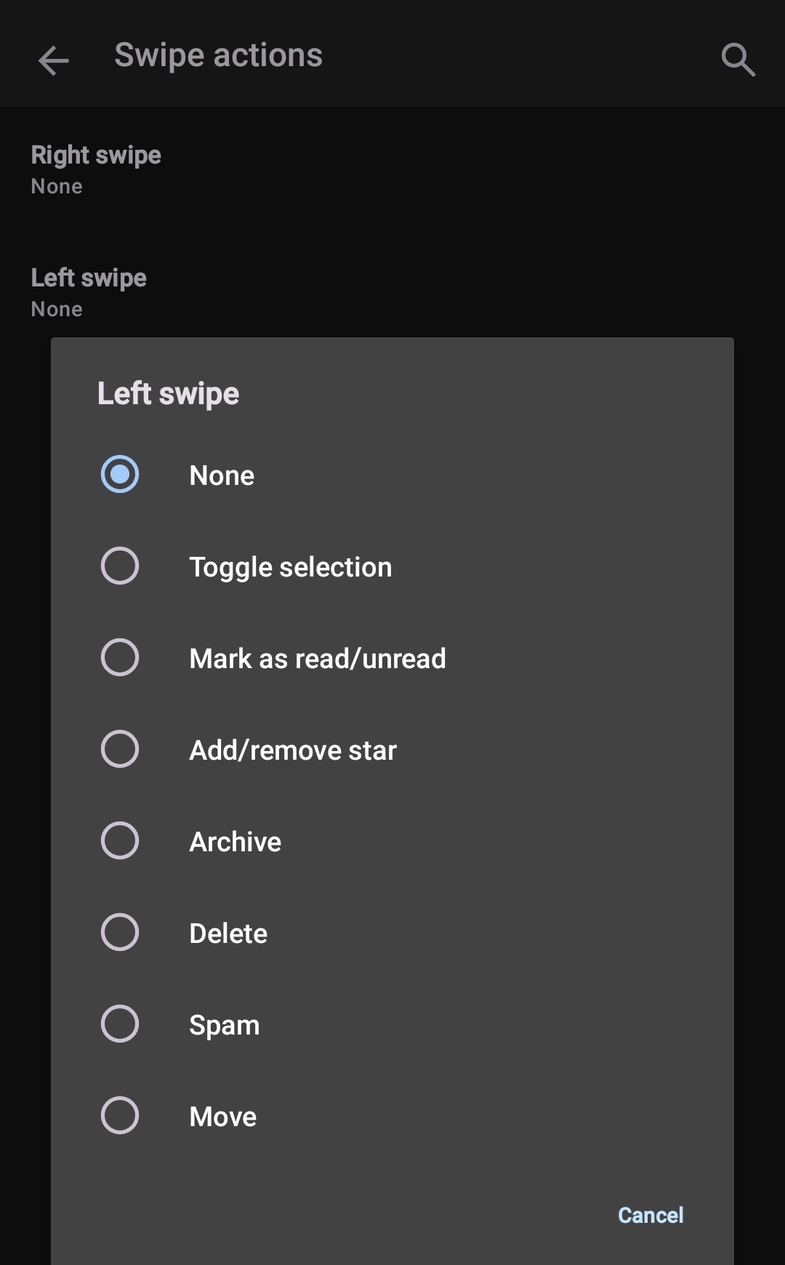Pick the Move radio button

120,1116
